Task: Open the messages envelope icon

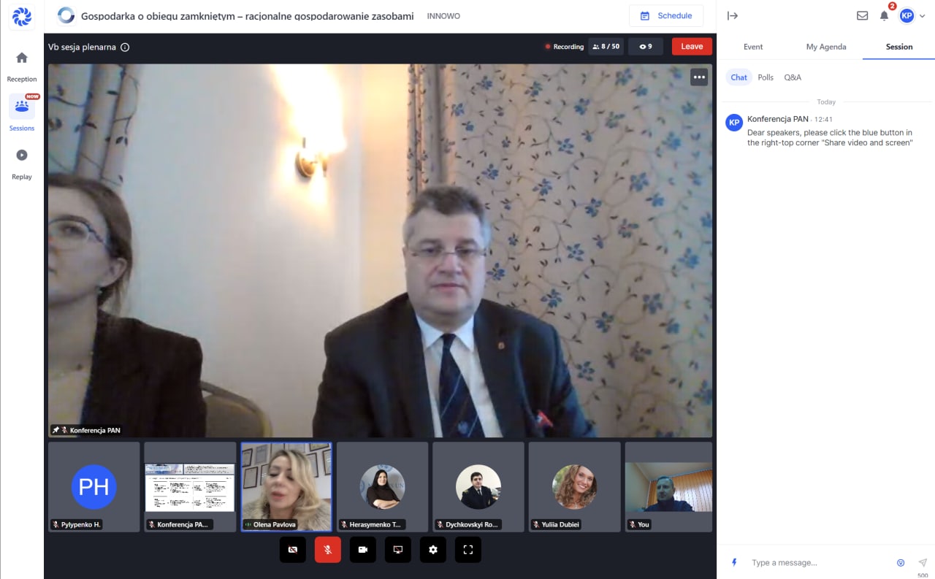Action: click(x=862, y=15)
